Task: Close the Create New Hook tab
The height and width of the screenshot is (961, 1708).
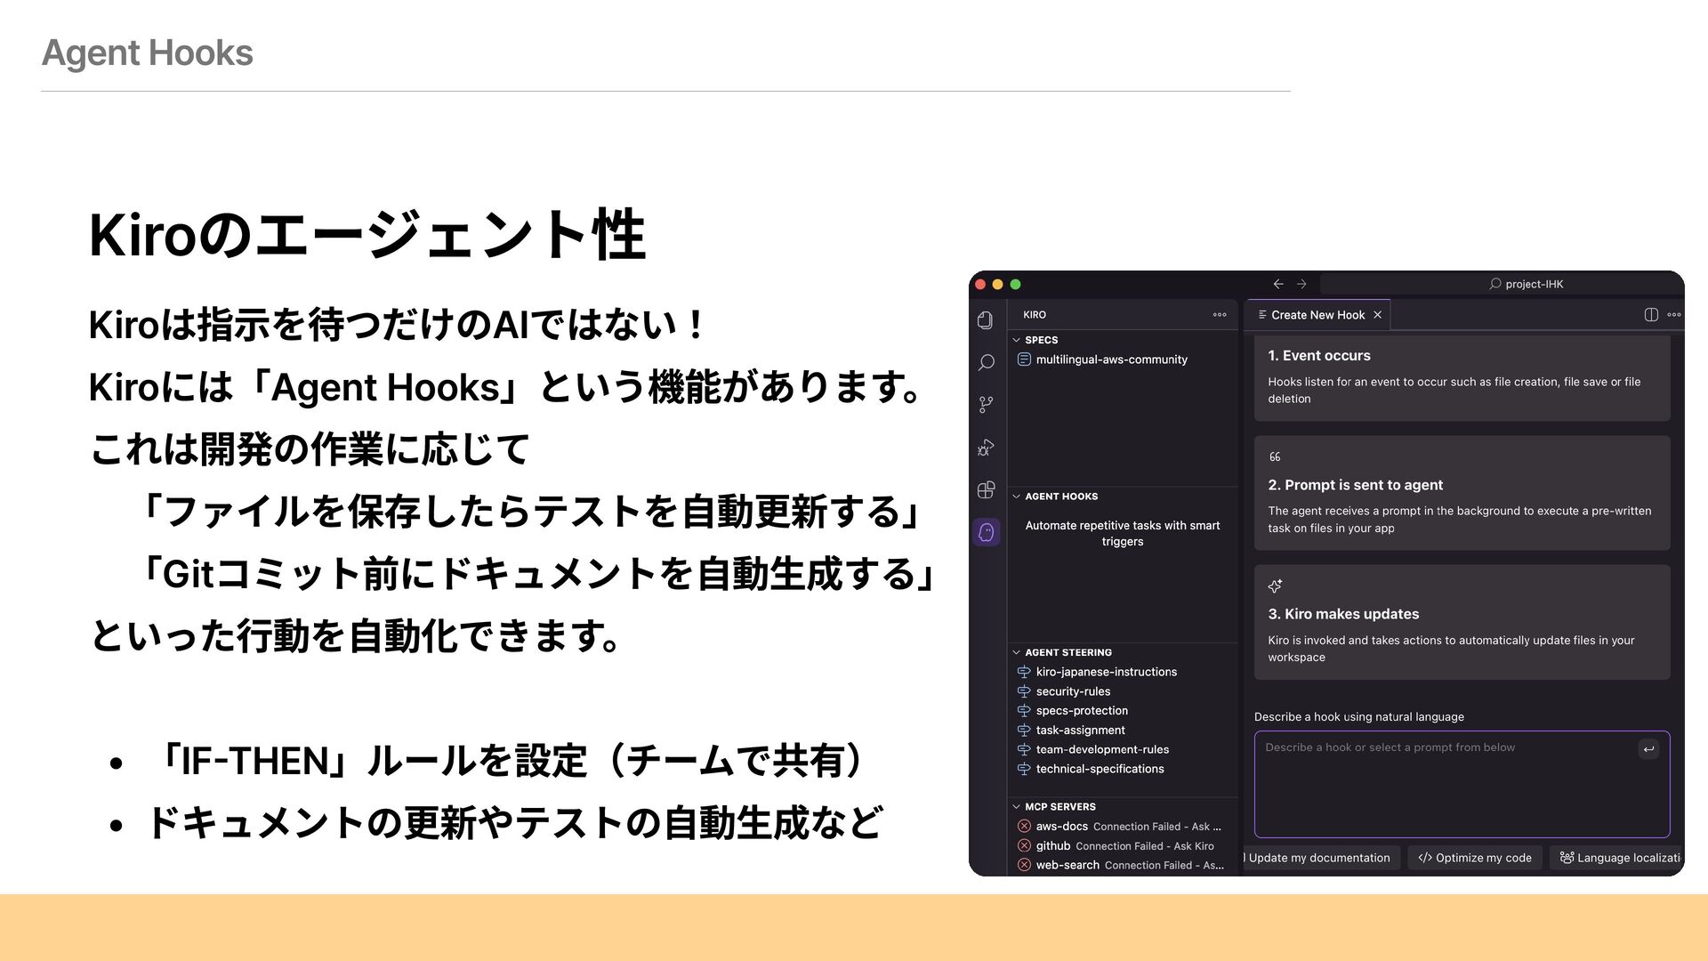Action: 1378,315
